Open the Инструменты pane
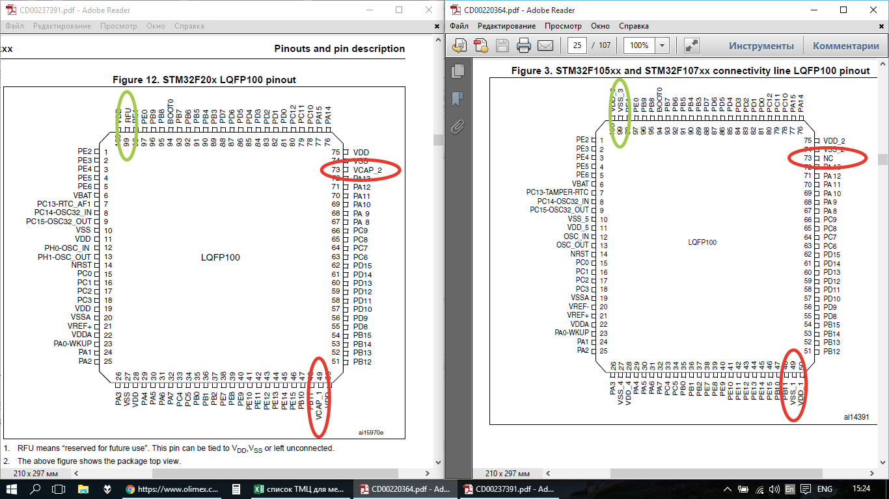Image resolution: width=889 pixels, height=499 pixels. 761,45
